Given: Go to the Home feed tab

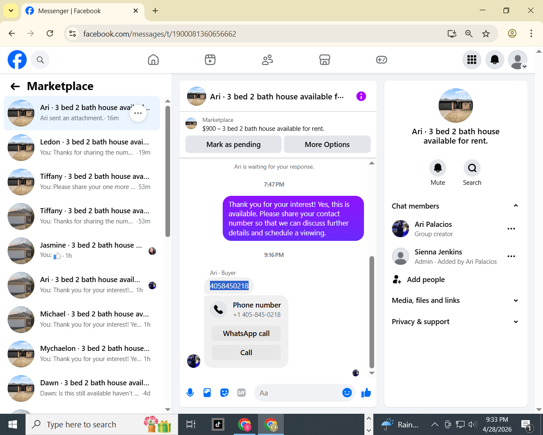Looking at the screenshot, I should [x=153, y=60].
